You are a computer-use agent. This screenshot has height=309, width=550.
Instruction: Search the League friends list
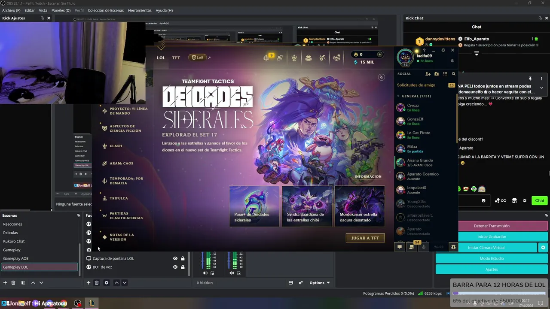click(453, 74)
